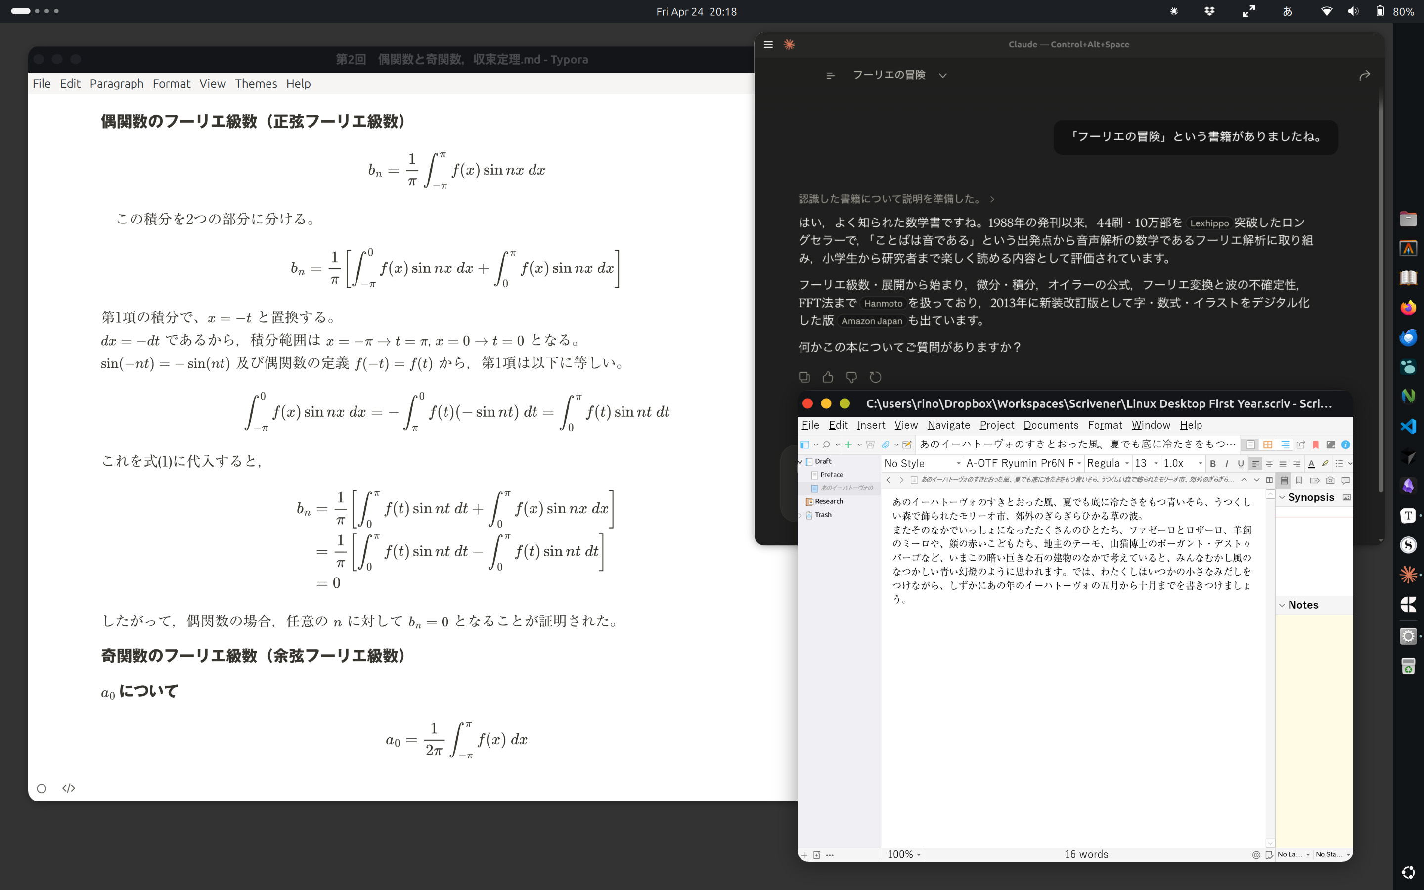Open the 100% zoom dropdown in Scrivener
Image resolution: width=1424 pixels, height=890 pixels.
tap(904, 854)
